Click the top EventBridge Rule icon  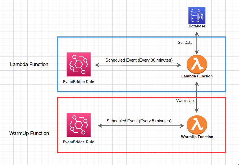(x=78, y=64)
